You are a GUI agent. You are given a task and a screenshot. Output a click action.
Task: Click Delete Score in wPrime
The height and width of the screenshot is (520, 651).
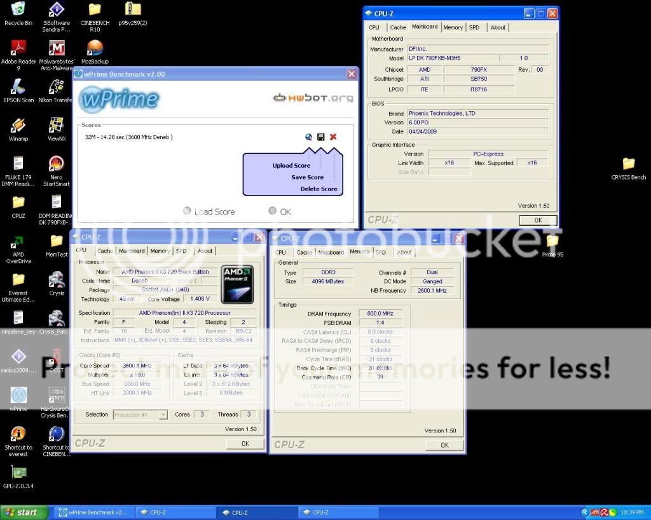pyautogui.click(x=319, y=189)
